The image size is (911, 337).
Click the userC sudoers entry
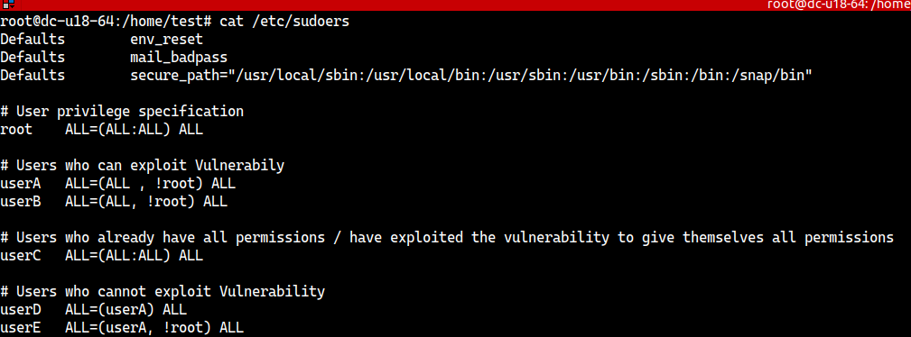click(102, 255)
